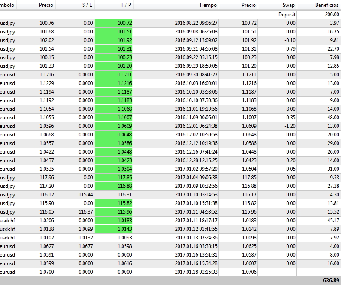Click the Precio header right of Tiempo
341x287 pixels.
[248, 5]
